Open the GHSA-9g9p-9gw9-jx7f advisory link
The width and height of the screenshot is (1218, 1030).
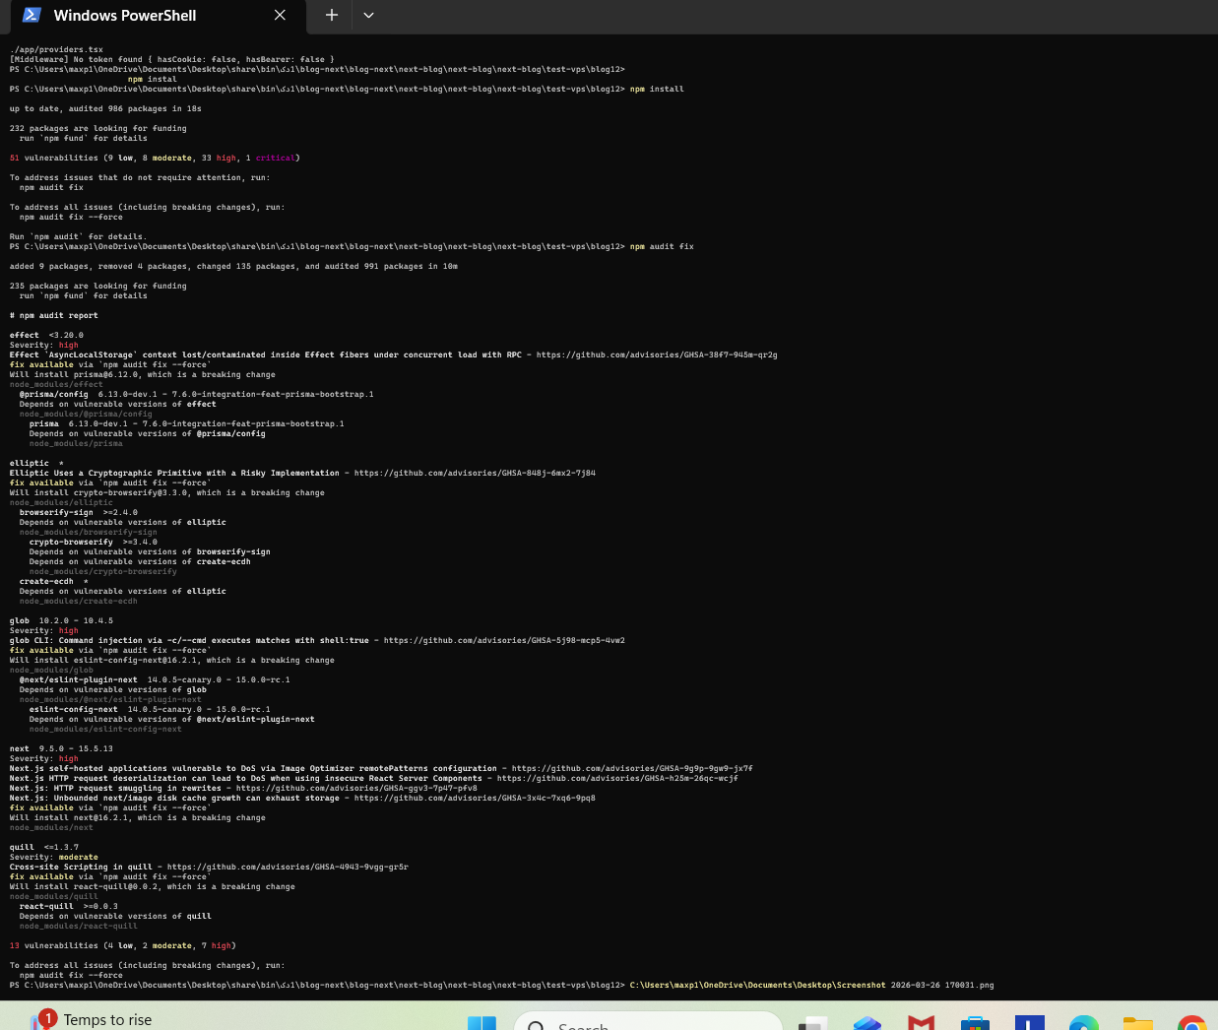[632, 768]
